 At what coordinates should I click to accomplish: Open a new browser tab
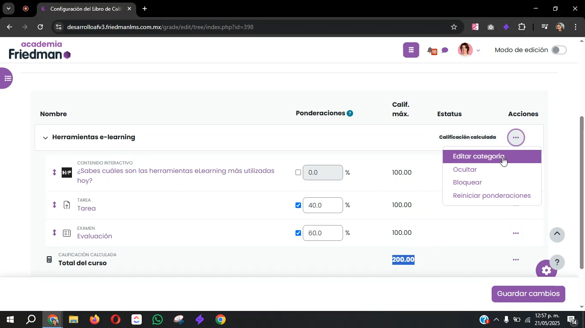pyautogui.click(x=145, y=9)
